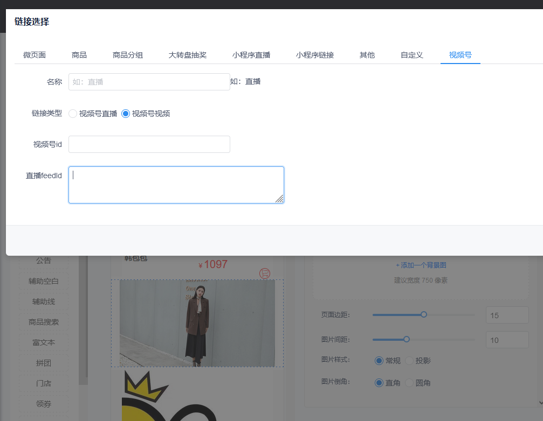The height and width of the screenshot is (421, 543).
Task: Click the 视频号 tab
Action: (460, 55)
